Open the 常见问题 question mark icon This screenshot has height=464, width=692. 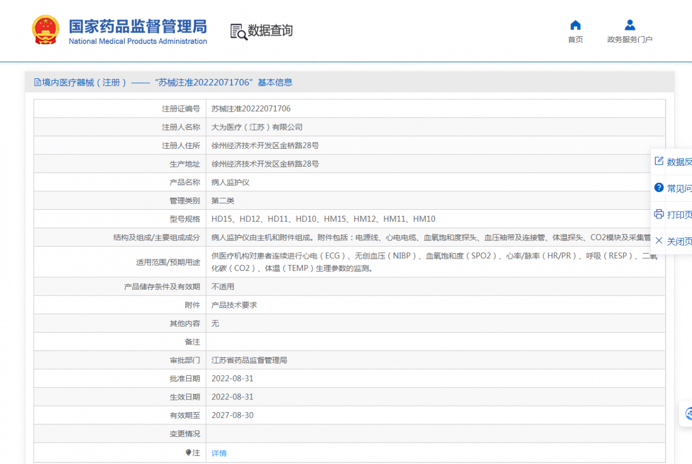pyautogui.click(x=659, y=188)
